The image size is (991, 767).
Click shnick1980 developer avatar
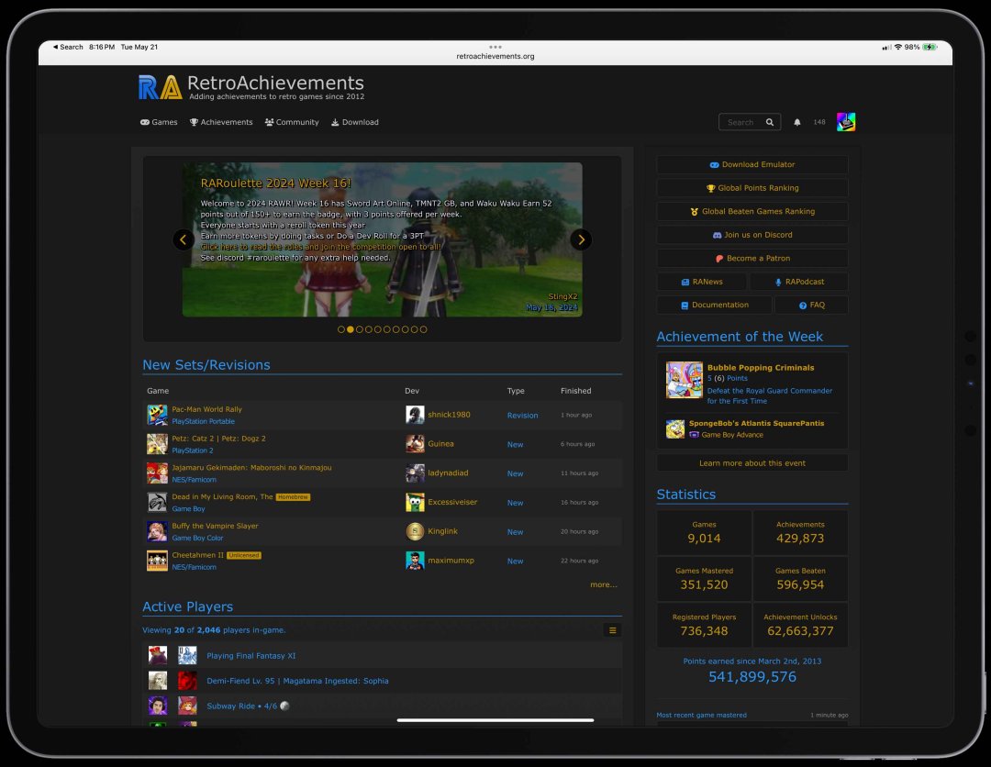point(415,415)
